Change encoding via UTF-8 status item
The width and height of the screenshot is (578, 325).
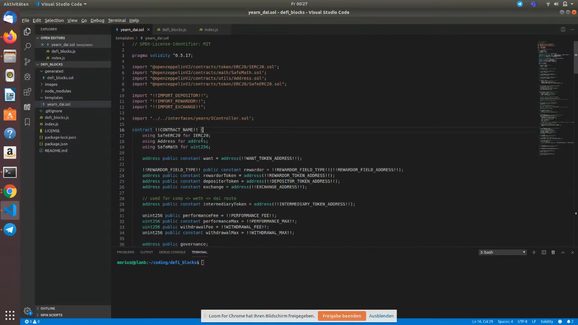tap(522, 321)
